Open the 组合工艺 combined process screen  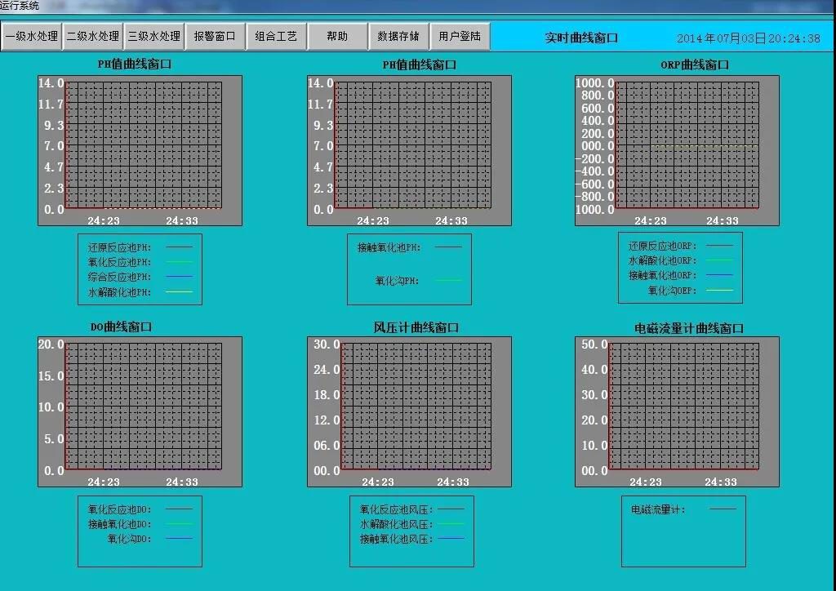pyautogui.click(x=275, y=36)
